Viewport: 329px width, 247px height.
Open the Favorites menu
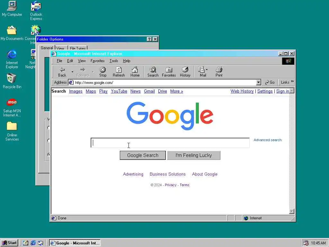tap(98, 61)
